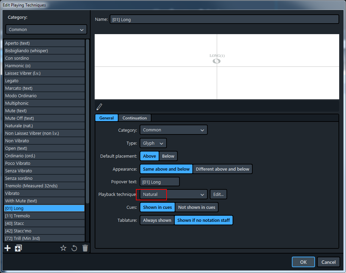The height and width of the screenshot is (273, 346).
Task: Select [01] Long in list
Action: (44, 209)
